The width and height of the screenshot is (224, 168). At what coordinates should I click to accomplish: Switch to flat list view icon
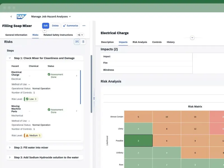click(83, 42)
